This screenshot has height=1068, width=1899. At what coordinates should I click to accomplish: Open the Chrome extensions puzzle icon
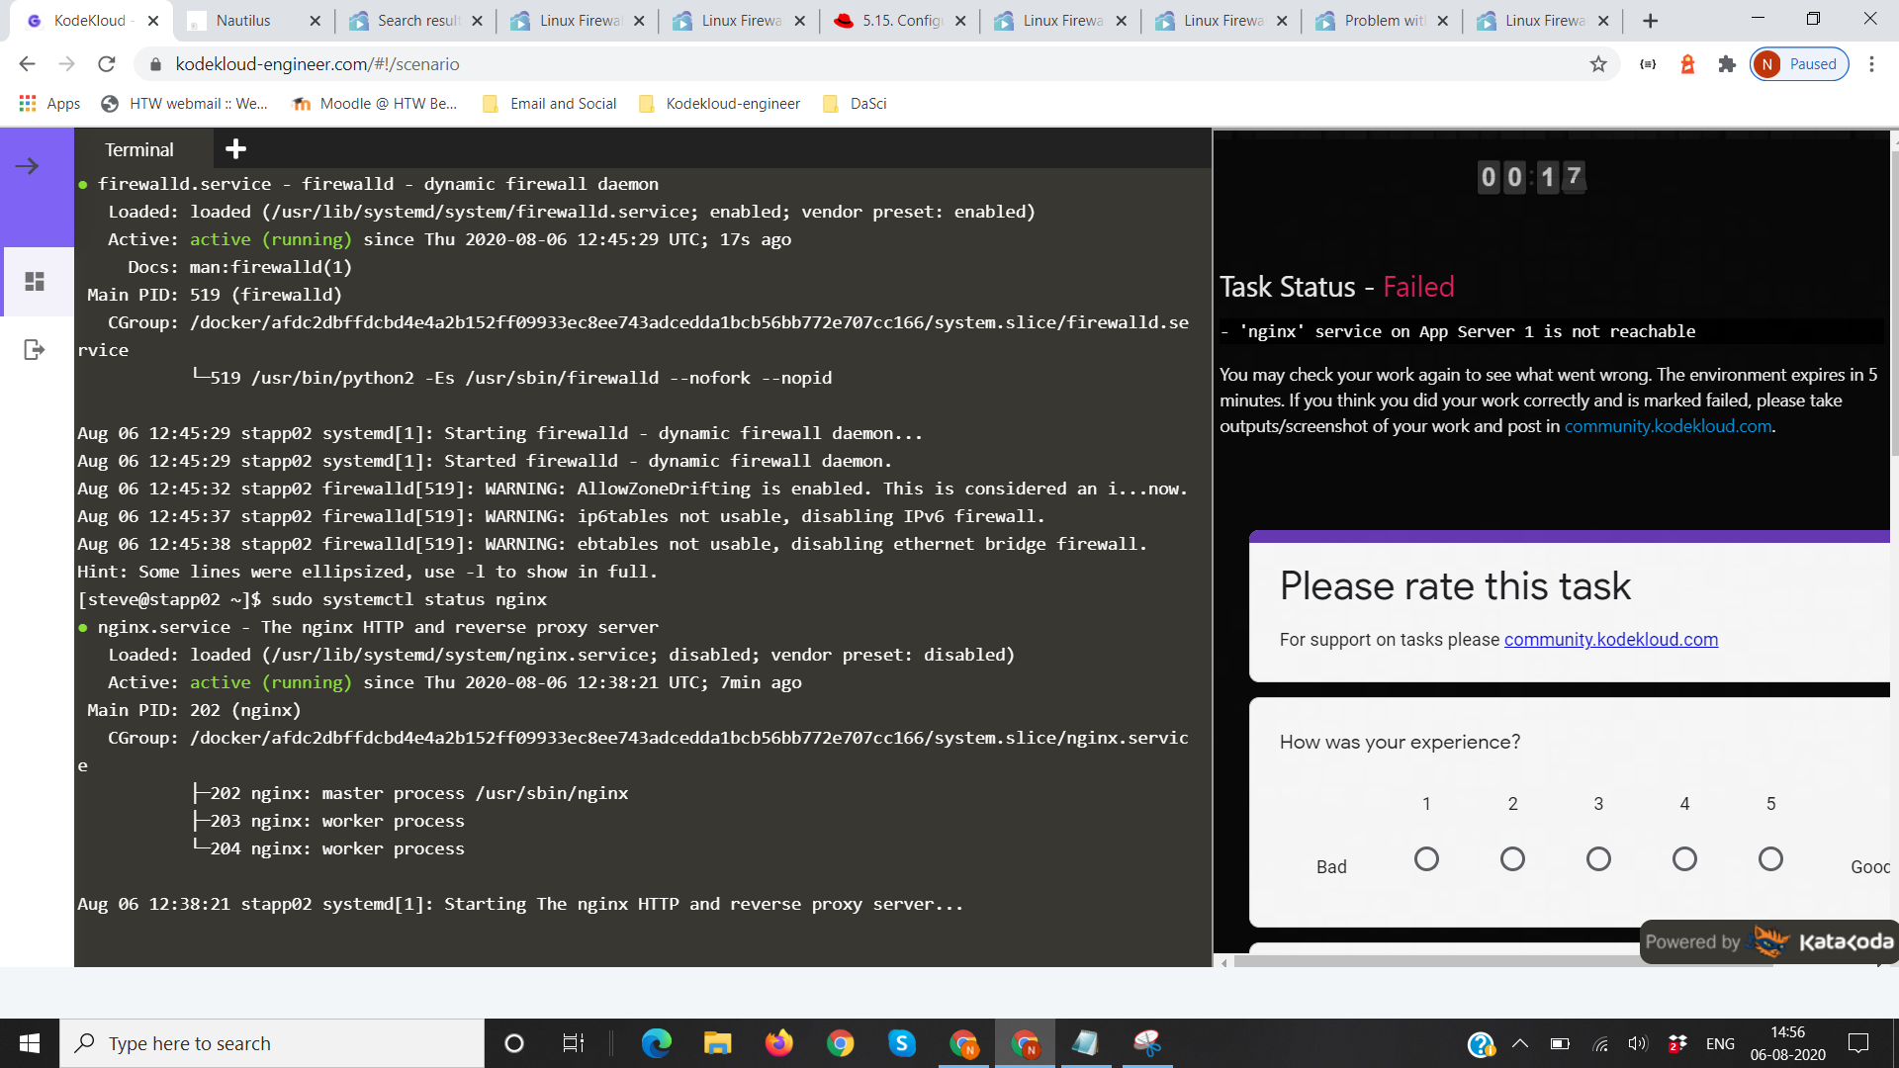1727,64
